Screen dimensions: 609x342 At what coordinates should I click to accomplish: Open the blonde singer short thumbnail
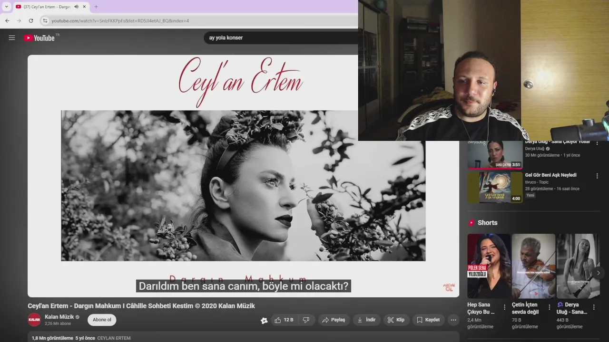[578, 266]
